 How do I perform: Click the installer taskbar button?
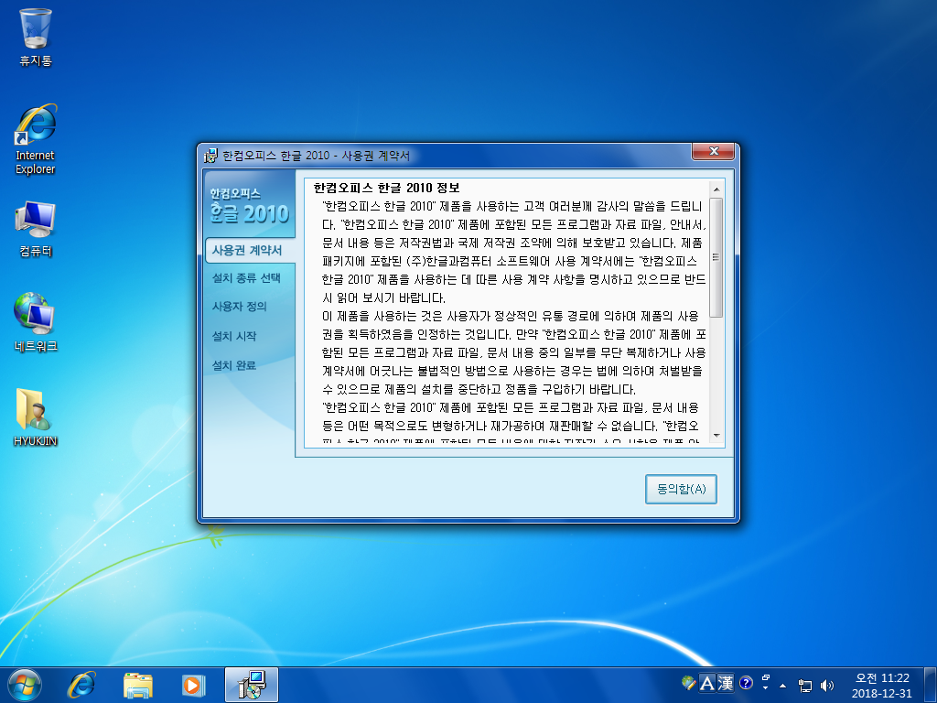point(252,685)
